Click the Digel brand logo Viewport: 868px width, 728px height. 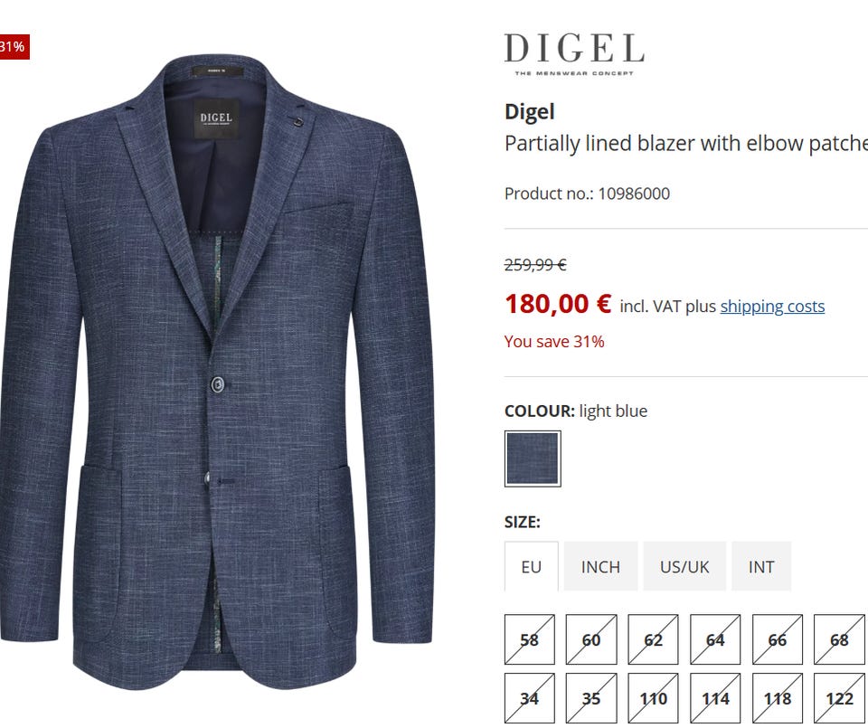574,53
